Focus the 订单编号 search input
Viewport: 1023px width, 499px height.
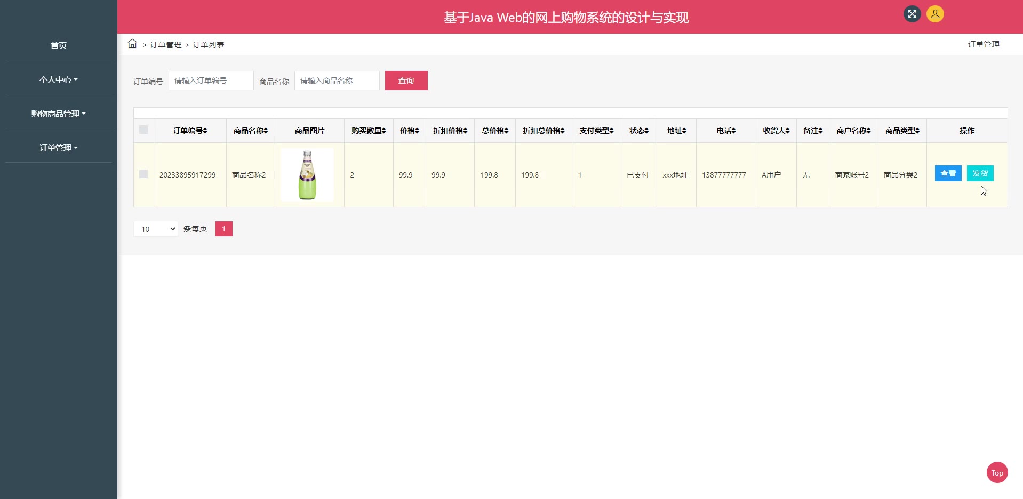[211, 81]
